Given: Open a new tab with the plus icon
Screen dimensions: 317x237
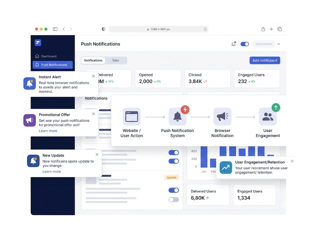Looking at the screenshot, I should pos(271,29).
